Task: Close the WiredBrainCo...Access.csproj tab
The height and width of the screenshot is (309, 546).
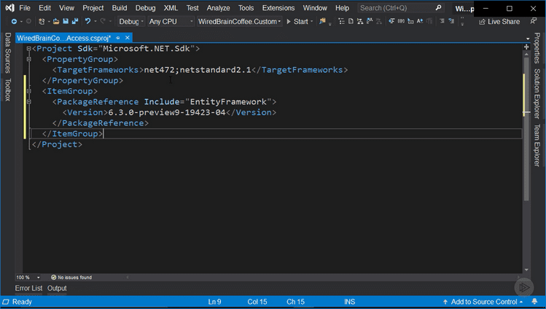Action: click(128, 38)
